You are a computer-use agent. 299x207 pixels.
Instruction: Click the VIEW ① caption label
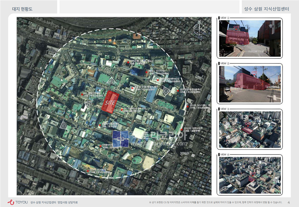pyautogui.click(x=224, y=18)
